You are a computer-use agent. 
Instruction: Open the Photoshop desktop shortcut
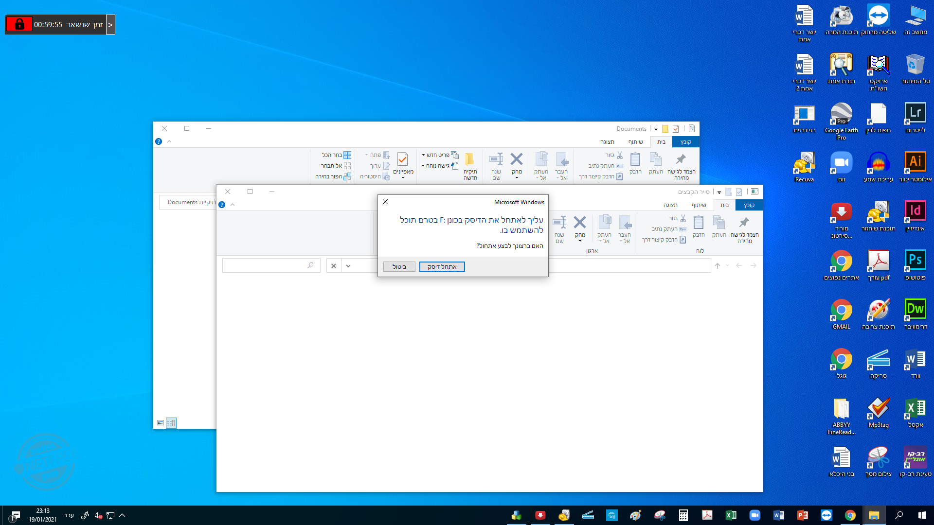pyautogui.click(x=915, y=261)
